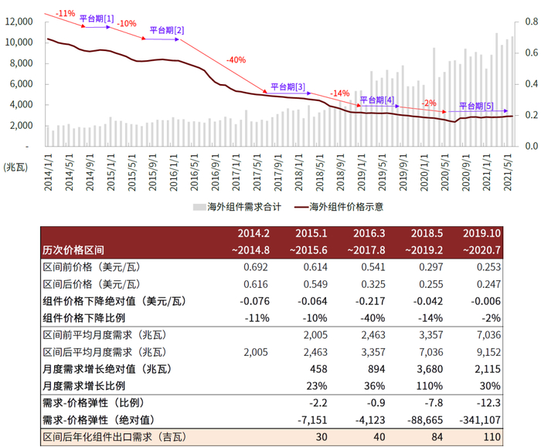Viewport: 541px width, 447px height.
Task: Click the gray legend swatch for 海外组件需求合计
Action: (x=199, y=207)
